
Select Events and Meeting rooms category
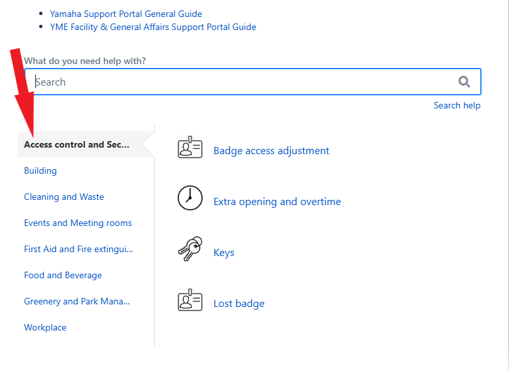point(78,223)
